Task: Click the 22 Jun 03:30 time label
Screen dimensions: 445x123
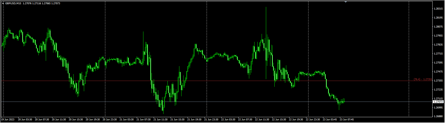Action: click(x=228, y=120)
